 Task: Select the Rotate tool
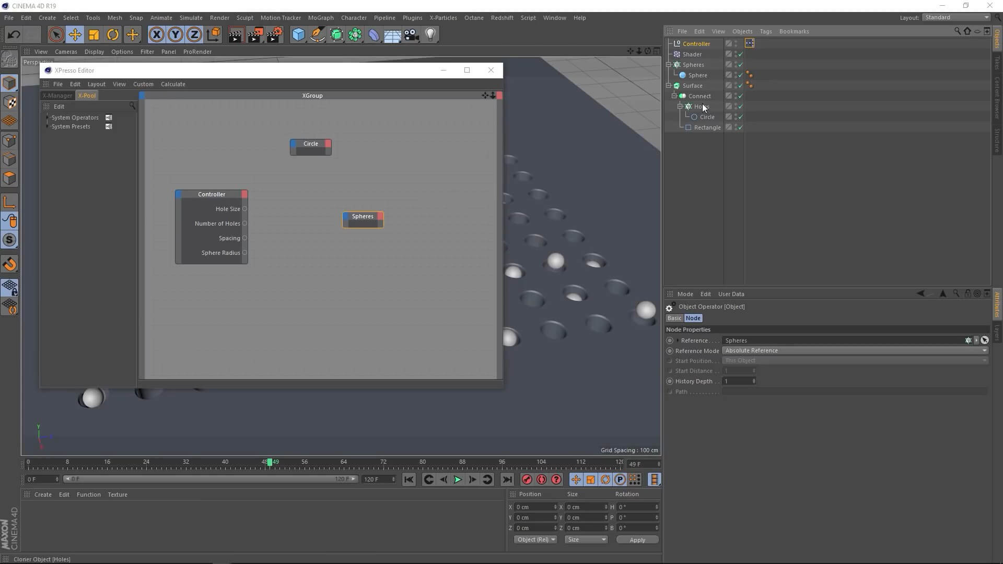[x=113, y=35]
